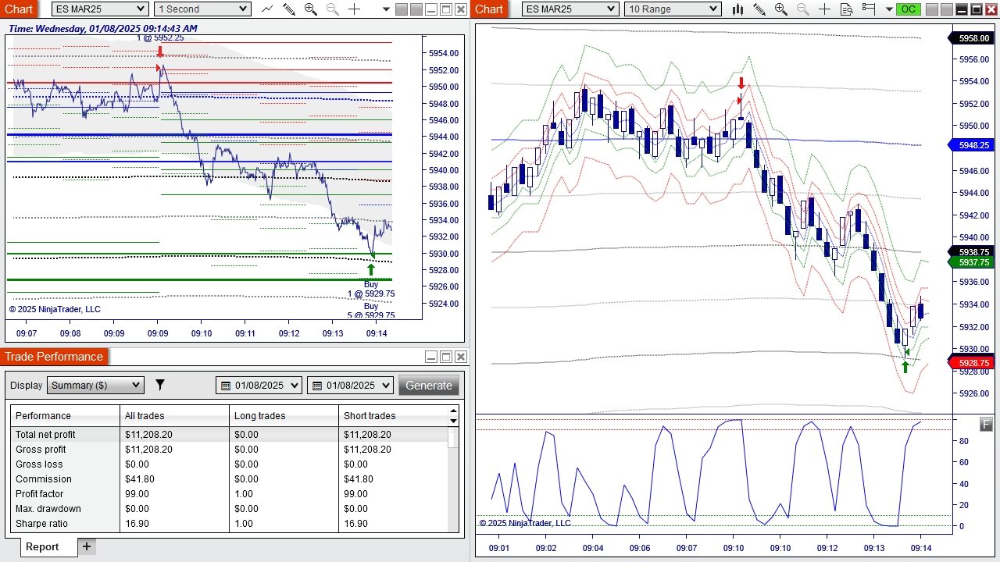The image size is (1000, 562).
Task: Maximize the left chart window
Action: (446, 9)
